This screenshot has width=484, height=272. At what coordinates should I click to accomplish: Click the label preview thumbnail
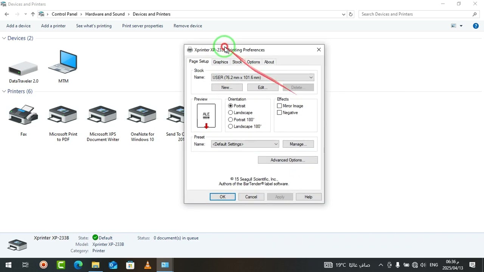[x=206, y=116]
